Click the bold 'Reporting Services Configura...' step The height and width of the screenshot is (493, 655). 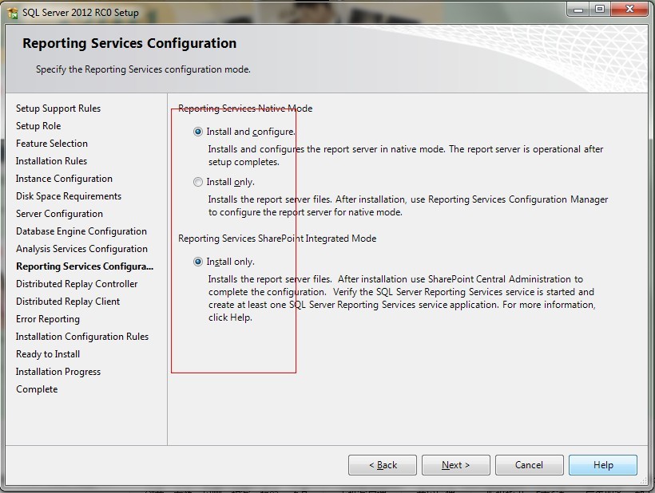85,266
